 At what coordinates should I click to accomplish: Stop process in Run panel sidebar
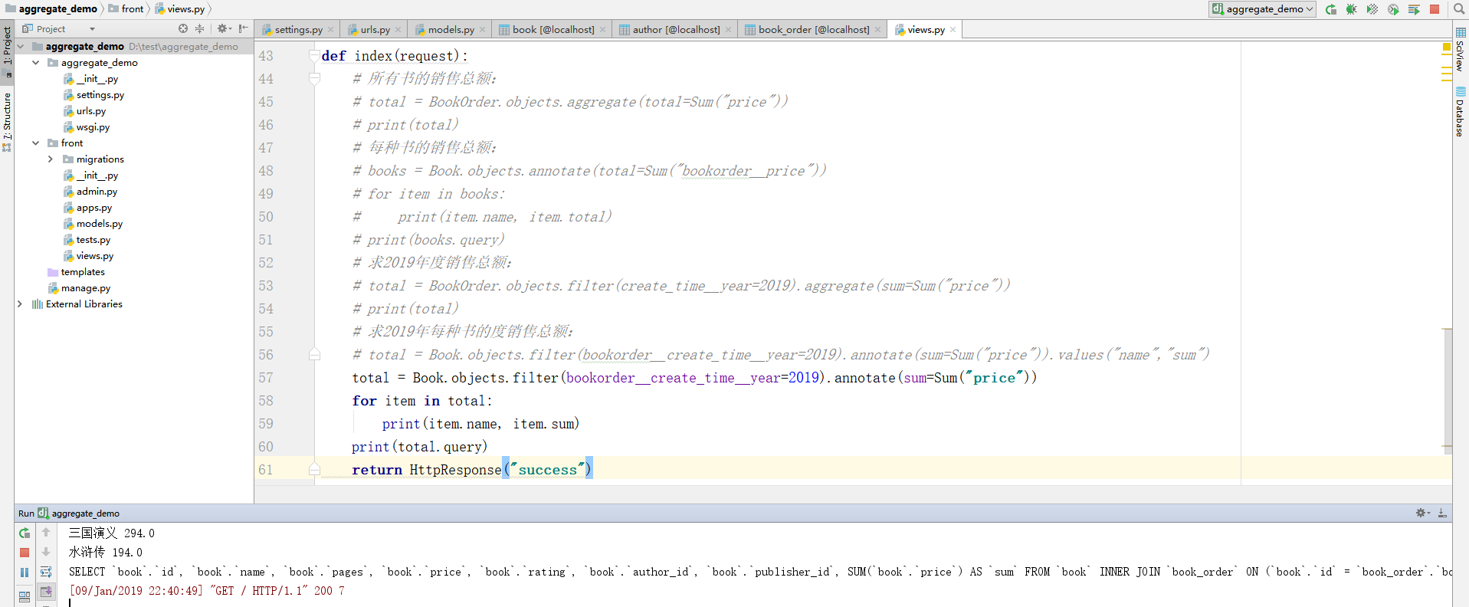click(x=25, y=553)
